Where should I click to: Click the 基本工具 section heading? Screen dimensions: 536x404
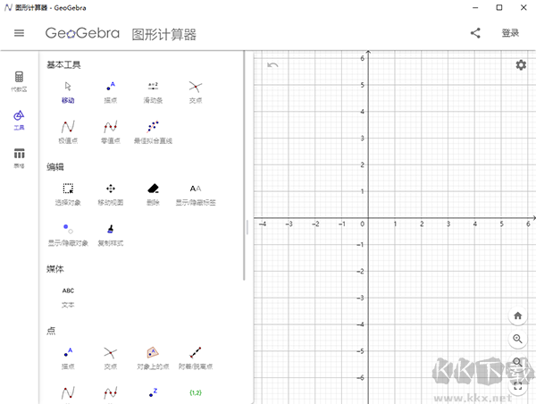coord(63,64)
